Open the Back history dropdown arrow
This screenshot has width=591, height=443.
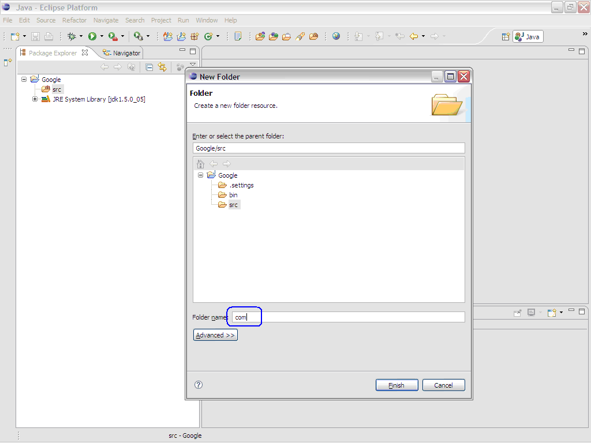coord(423,36)
